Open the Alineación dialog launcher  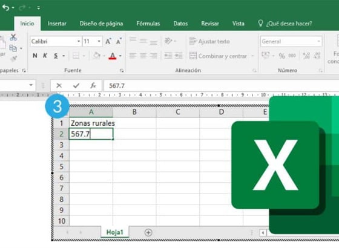pos(254,70)
